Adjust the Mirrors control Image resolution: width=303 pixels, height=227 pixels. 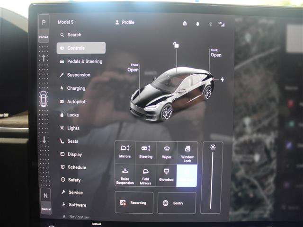click(125, 152)
